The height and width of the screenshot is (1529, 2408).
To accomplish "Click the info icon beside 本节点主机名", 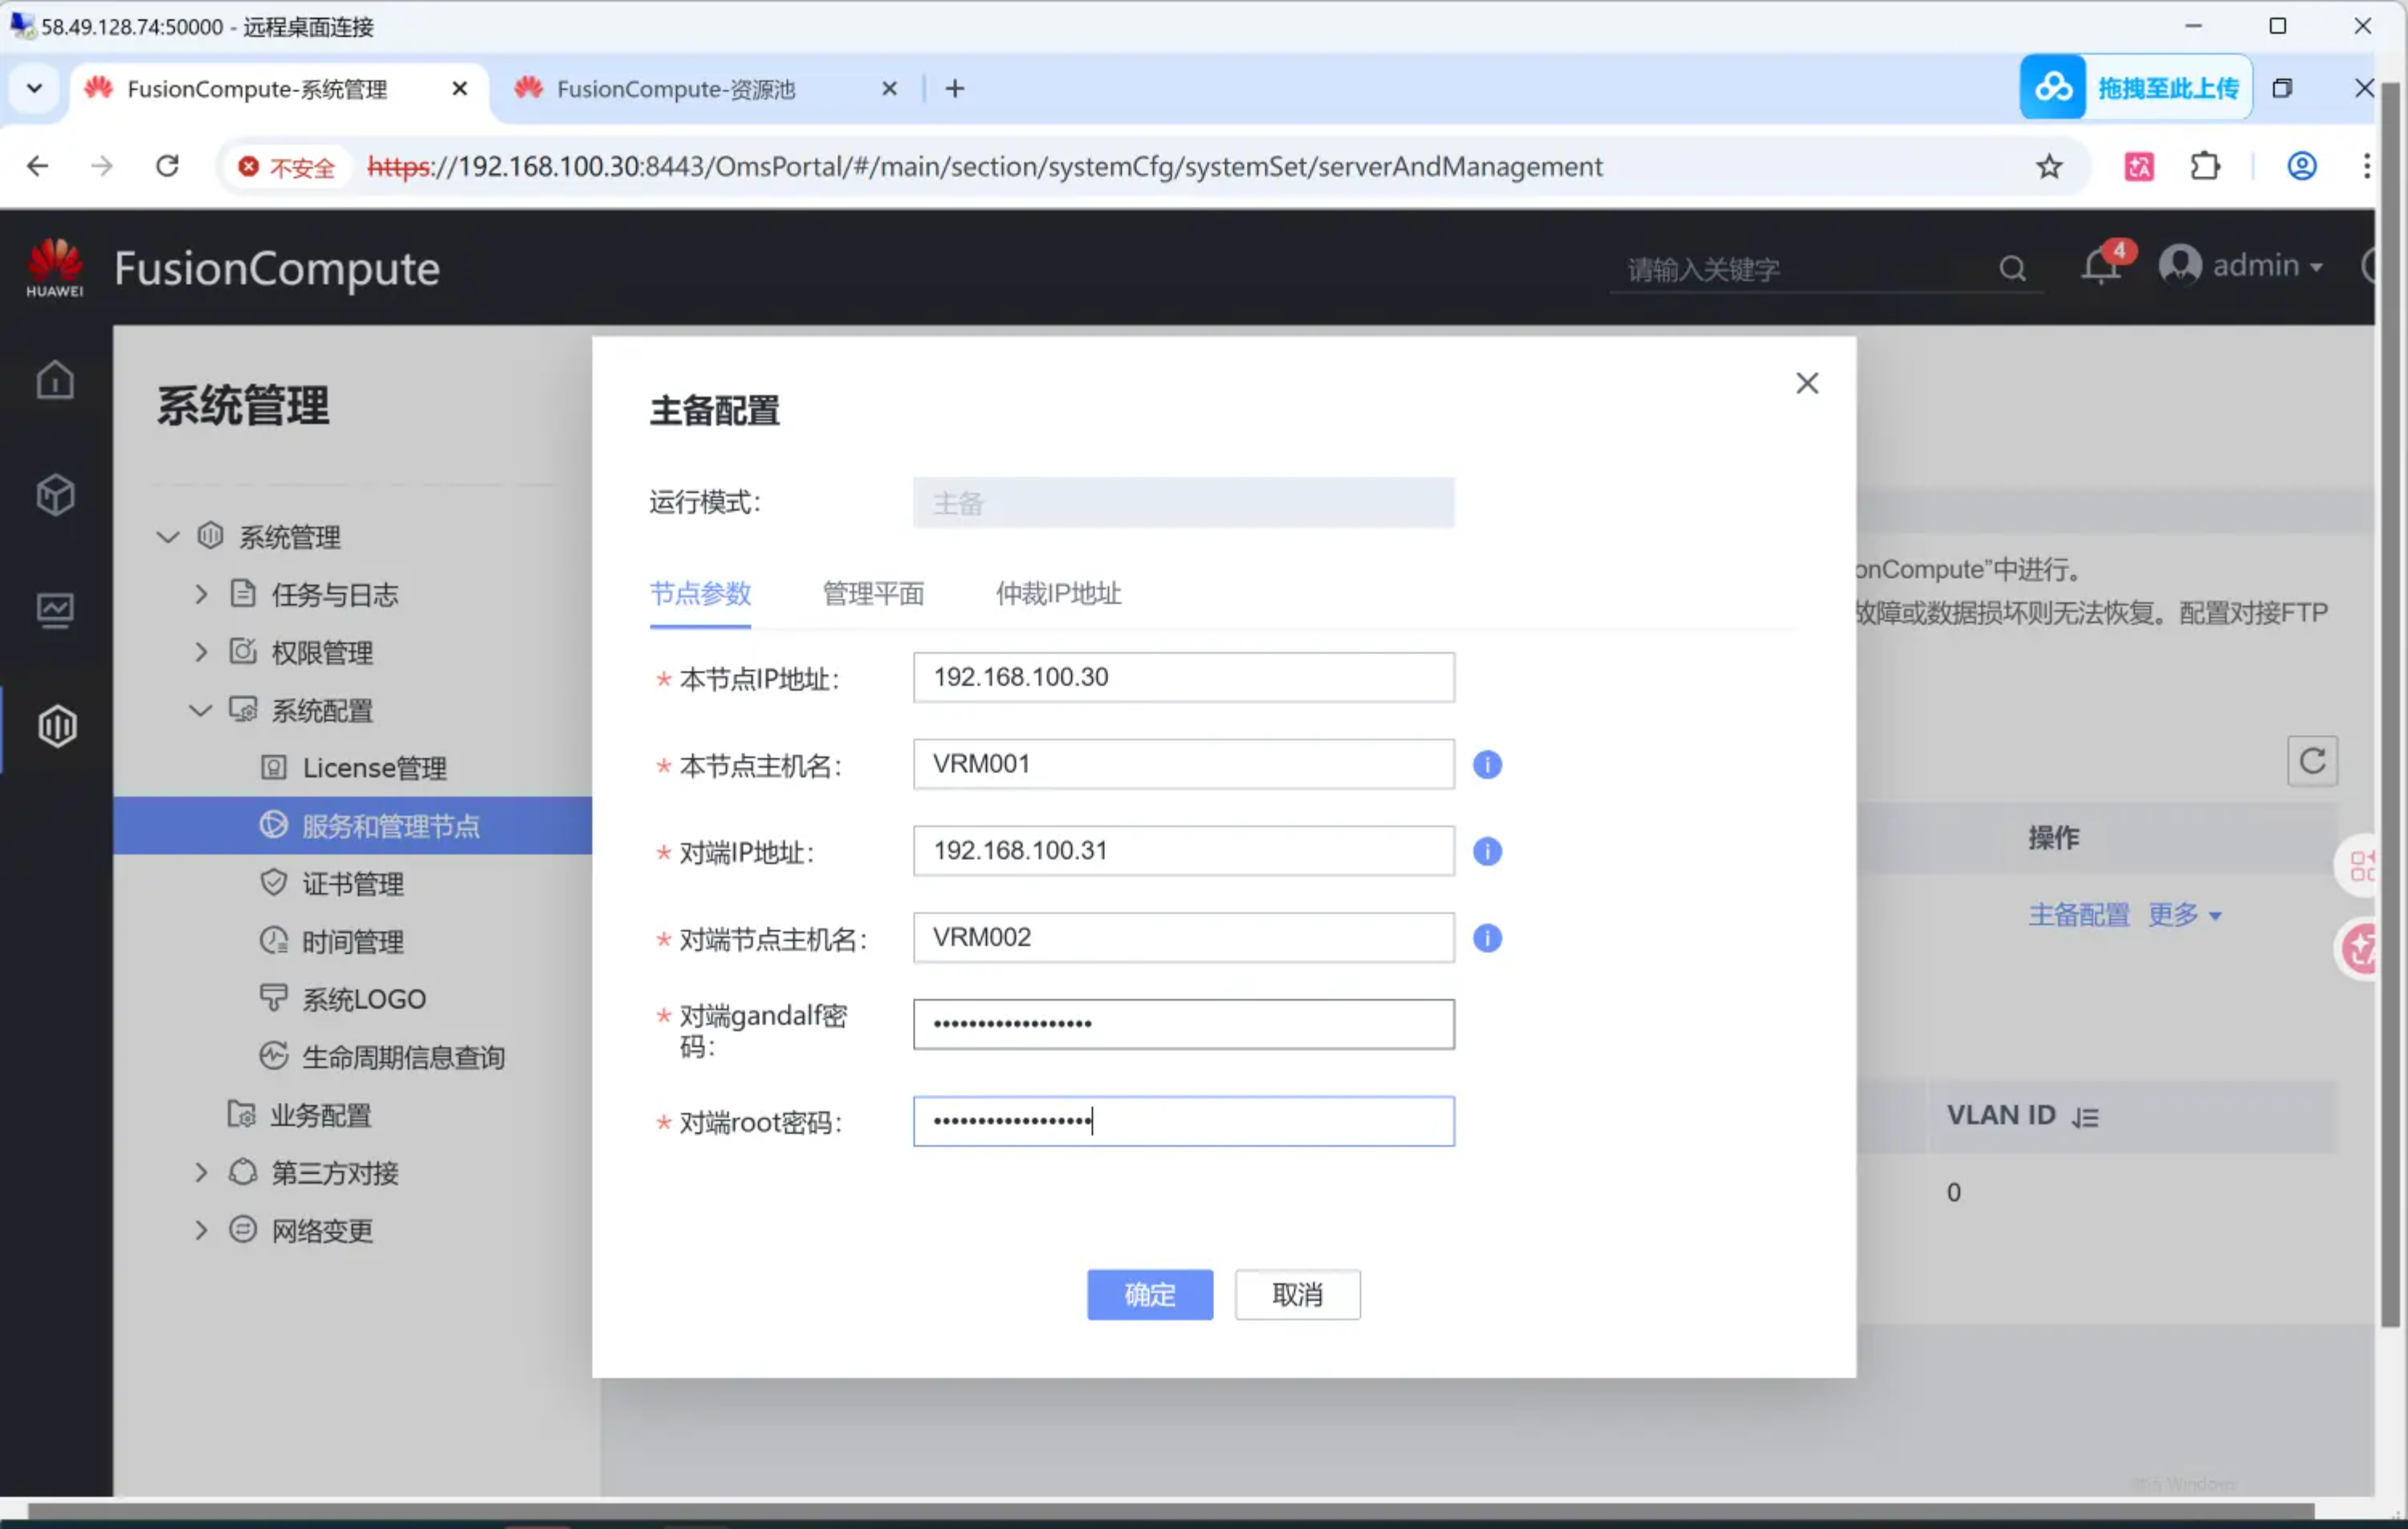I will click(x=1487, y=765).
